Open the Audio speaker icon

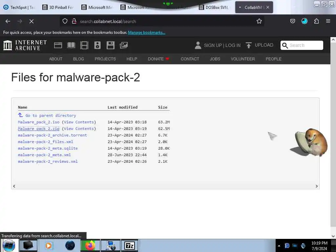tap(97, 45)
